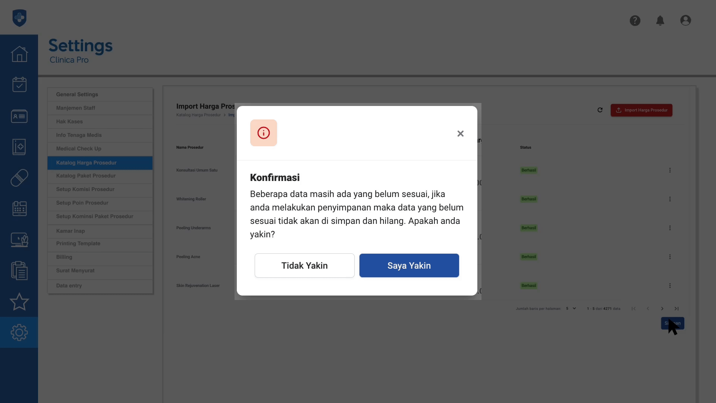Click the settings gear sidebar icon
The height and width of the screenshot is (403, 716).
[19, 332]
